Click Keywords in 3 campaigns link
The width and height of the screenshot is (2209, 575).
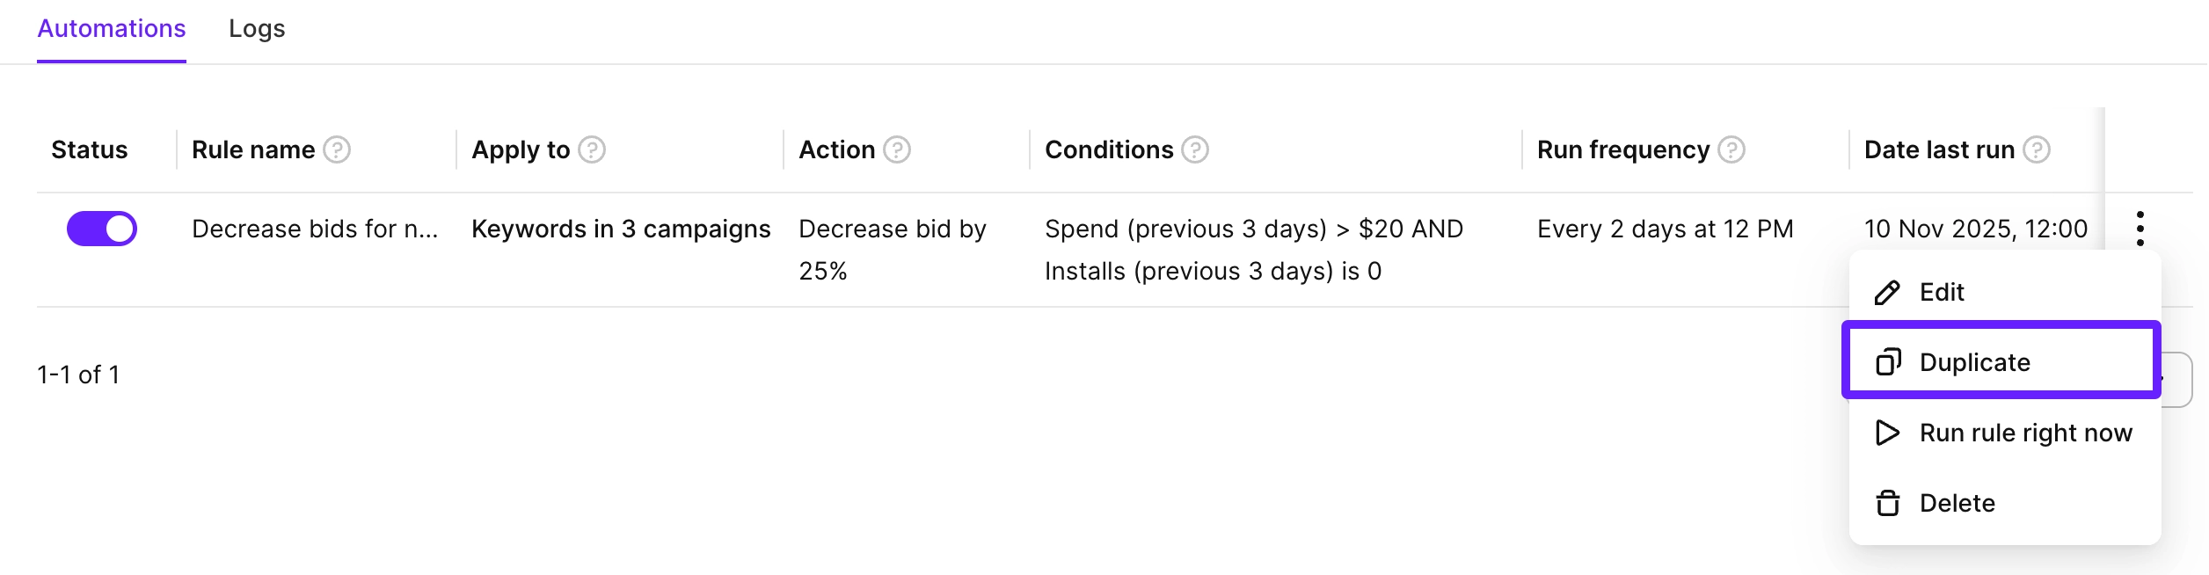621,229
